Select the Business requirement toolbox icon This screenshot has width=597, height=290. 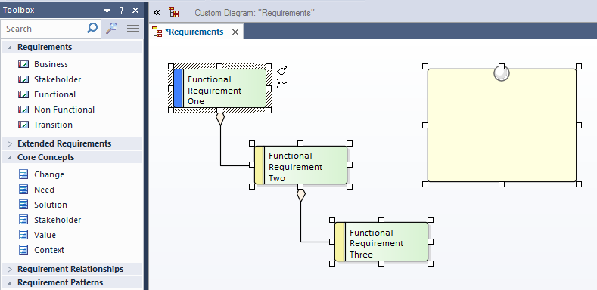point(23,64)
